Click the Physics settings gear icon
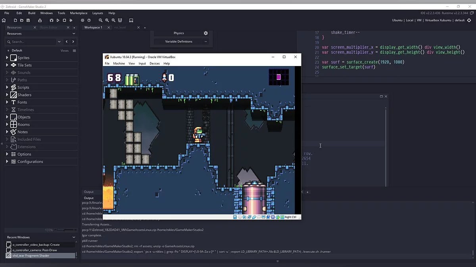This screenshot has height=267, width=476. pyautogui.click(x=205, y=33)
